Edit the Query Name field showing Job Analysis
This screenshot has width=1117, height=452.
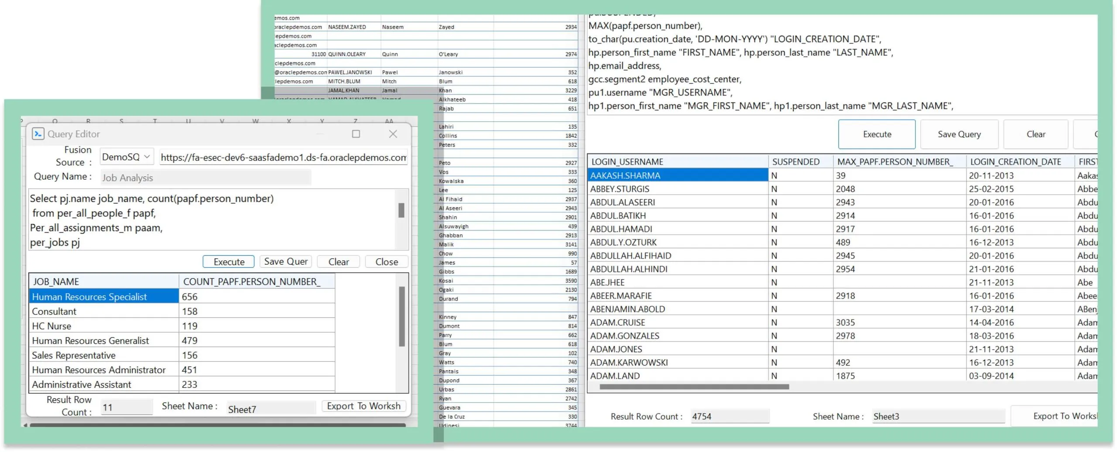pyautogui.click(x=205, y=177)
